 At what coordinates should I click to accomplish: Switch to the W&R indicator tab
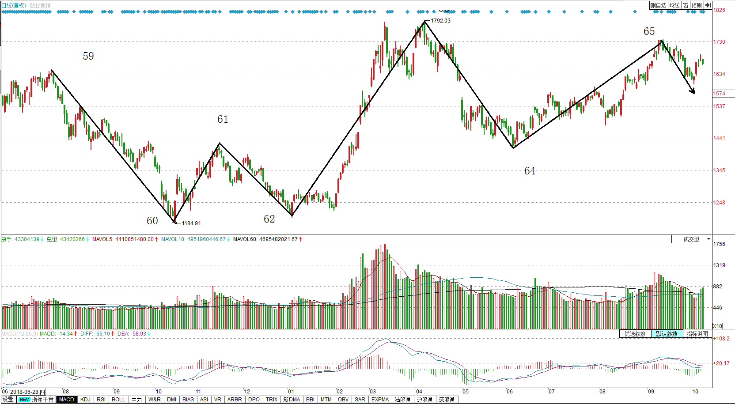point(155,399)
